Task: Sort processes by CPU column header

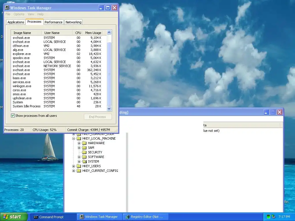Action: pos(78,33)
